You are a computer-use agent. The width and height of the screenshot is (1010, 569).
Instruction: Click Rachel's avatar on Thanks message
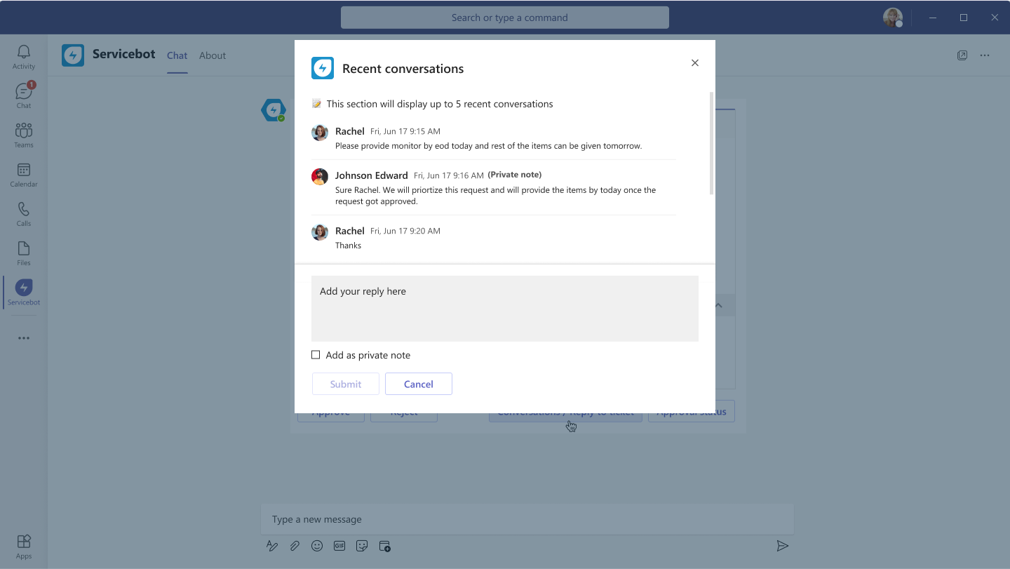coord(320,232)
